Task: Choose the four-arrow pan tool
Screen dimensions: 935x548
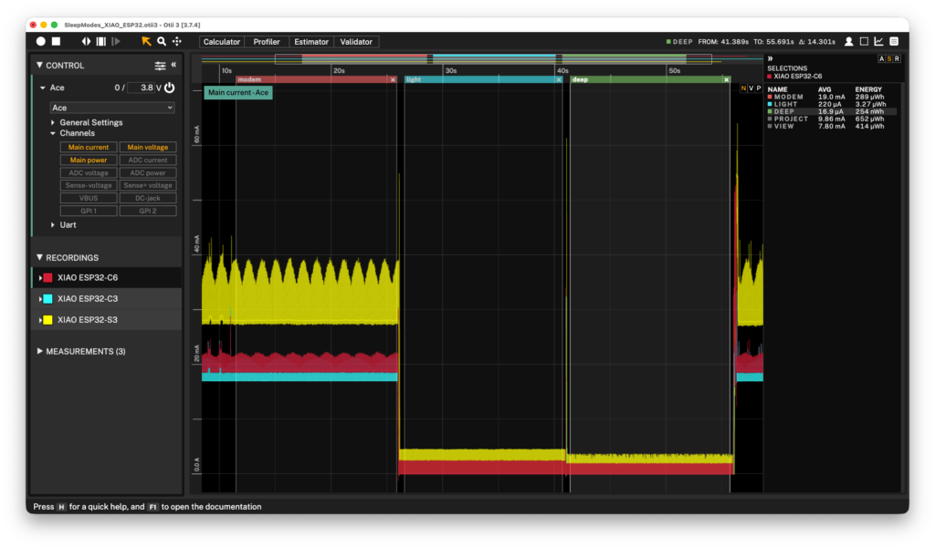Action: (x=177, y=41)
